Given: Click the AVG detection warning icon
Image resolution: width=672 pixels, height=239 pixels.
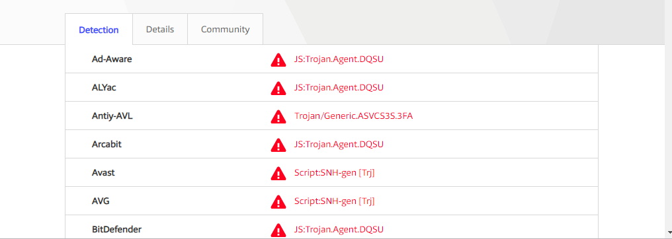Looking at the screenshot, I should point(278,201).
